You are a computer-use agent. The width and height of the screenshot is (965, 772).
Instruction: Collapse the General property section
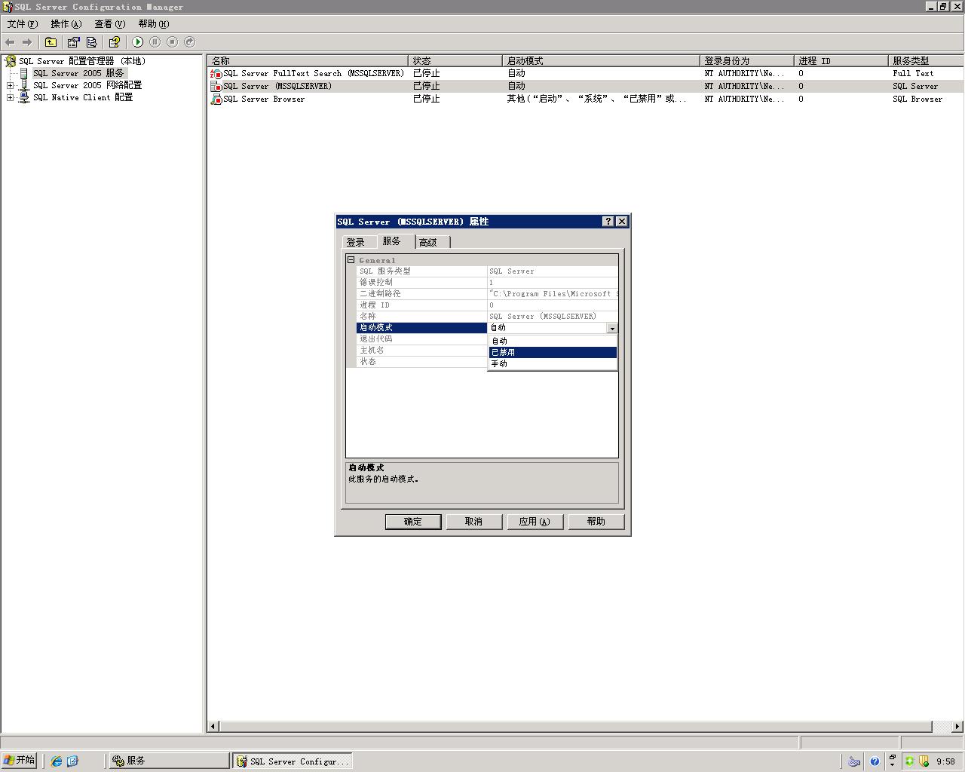[351, 260]
